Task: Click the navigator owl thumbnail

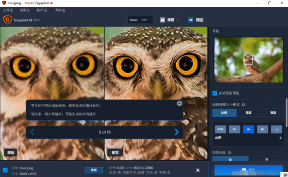Action: point(248,60)
